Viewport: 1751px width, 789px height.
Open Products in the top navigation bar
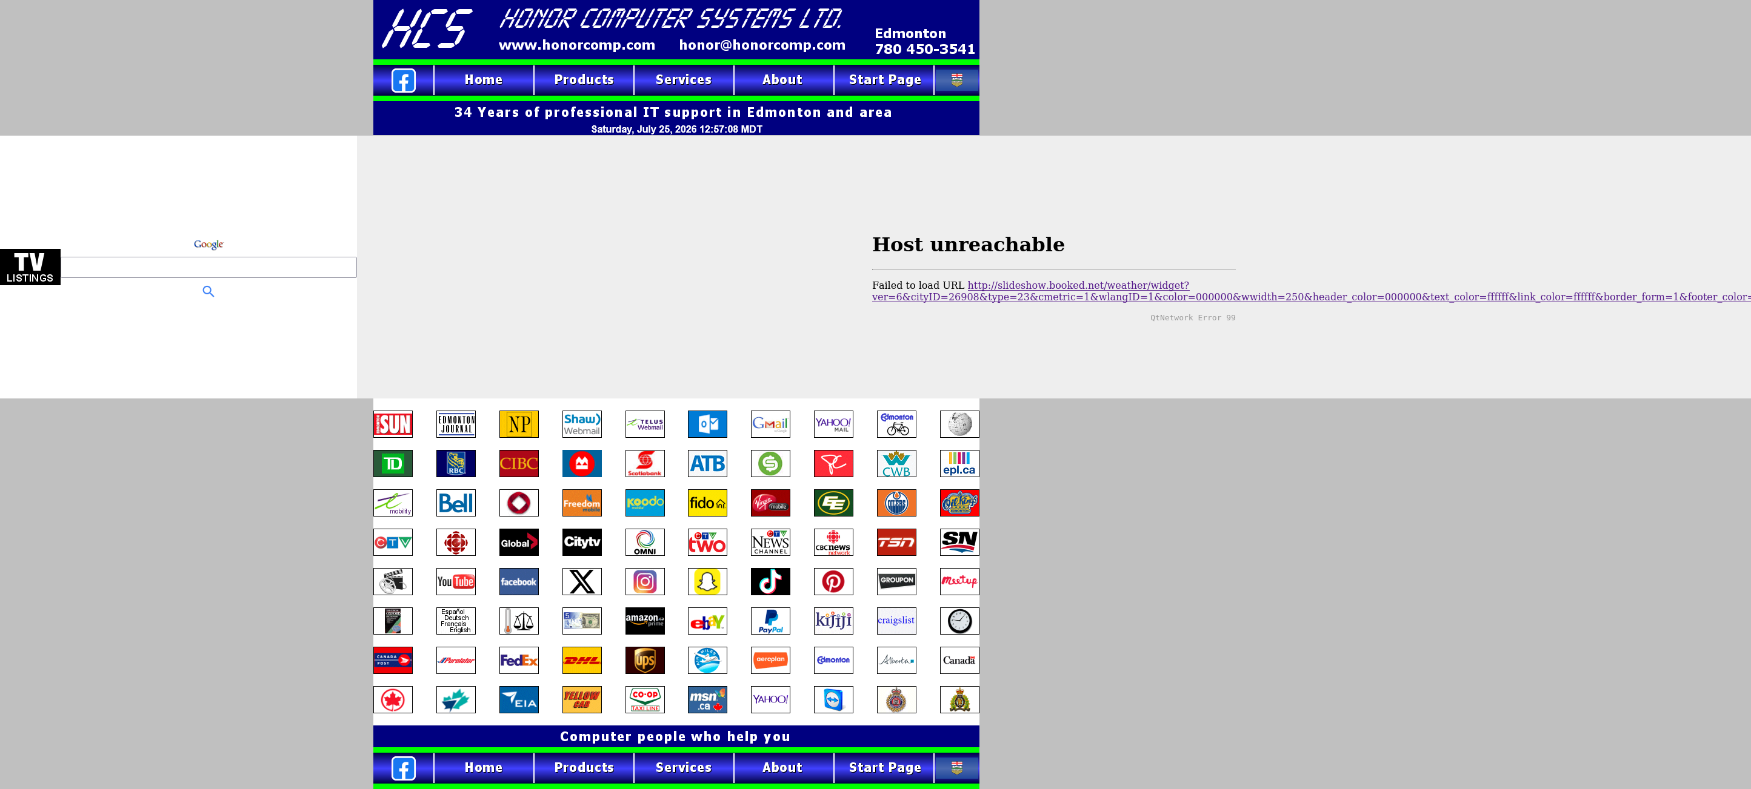(x=584, y=80)
